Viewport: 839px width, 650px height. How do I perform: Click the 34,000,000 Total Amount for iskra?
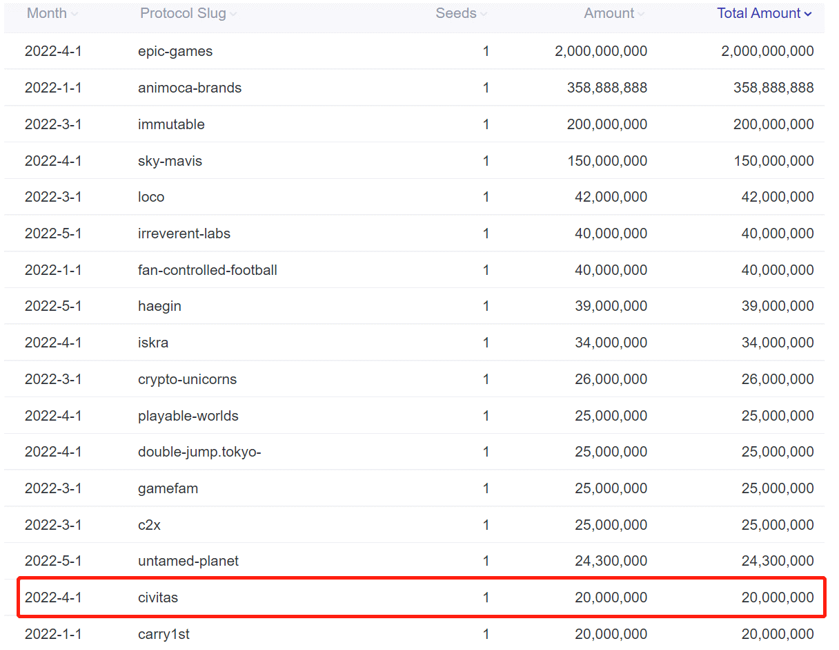pyautogui.click(x=778, y=343)
